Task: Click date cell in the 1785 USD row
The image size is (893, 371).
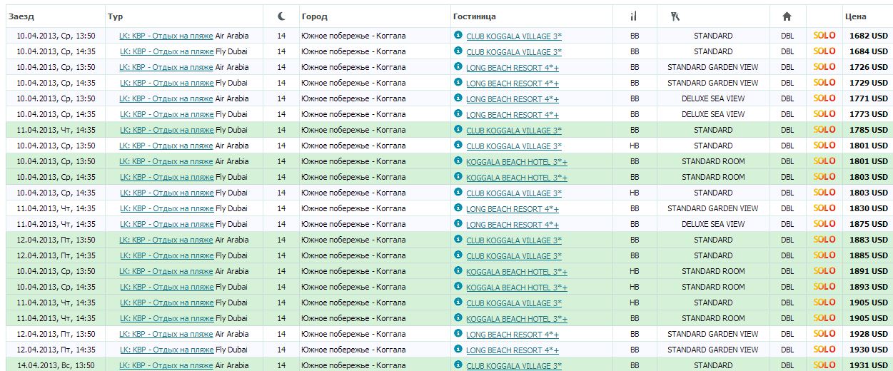Action: point(56,130)
